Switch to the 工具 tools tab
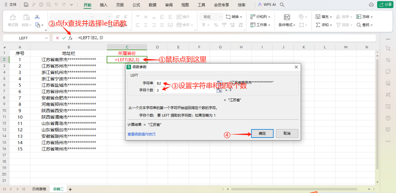 (202, 5)
